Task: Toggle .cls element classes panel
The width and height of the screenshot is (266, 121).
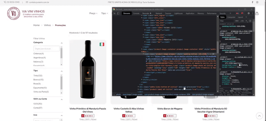Action: tap(242, 21)
